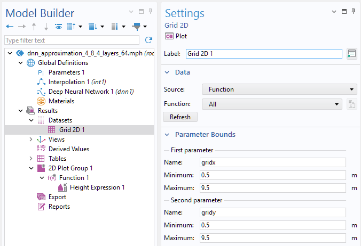This screenshot has height=246, width=361.
Task: Click inside the Type filter text box
Action: point(72,40)
